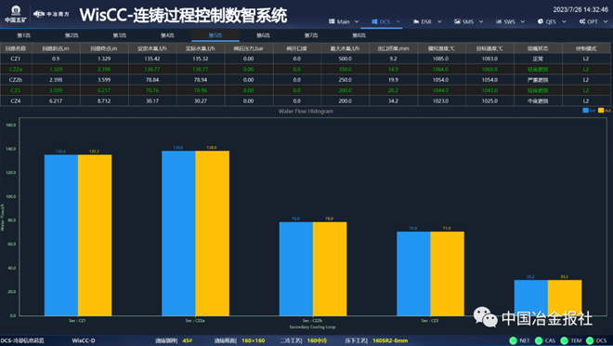
Task: Expand the QES menu chevron
Action: pyautogui.click(x=564, y=22)
